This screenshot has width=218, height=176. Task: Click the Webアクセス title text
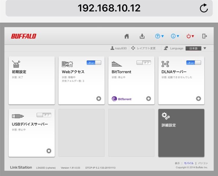coord(73,72)
